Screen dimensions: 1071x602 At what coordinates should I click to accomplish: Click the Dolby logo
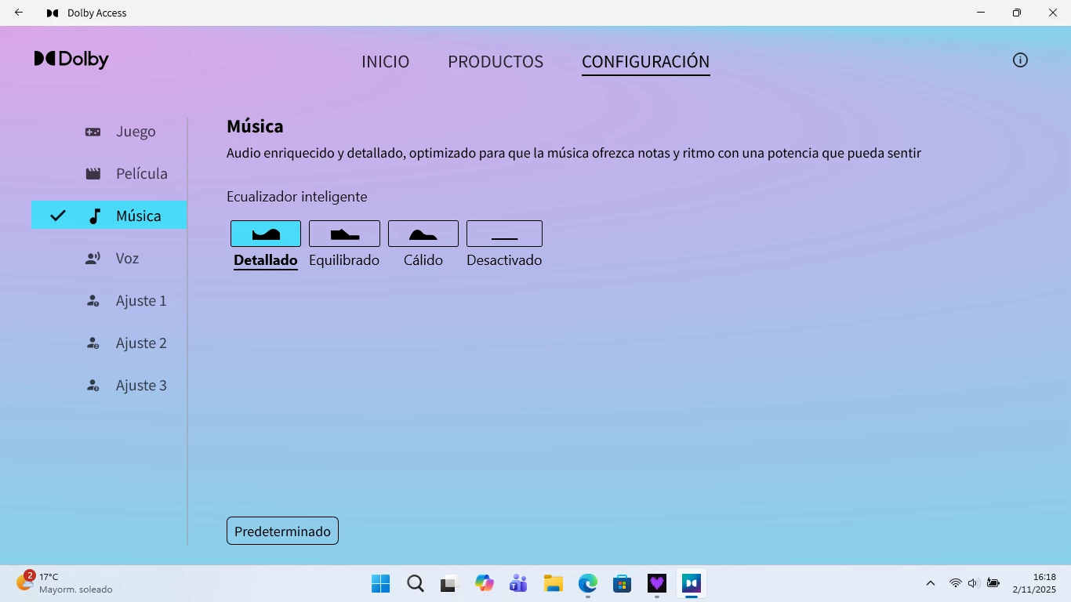71,60
